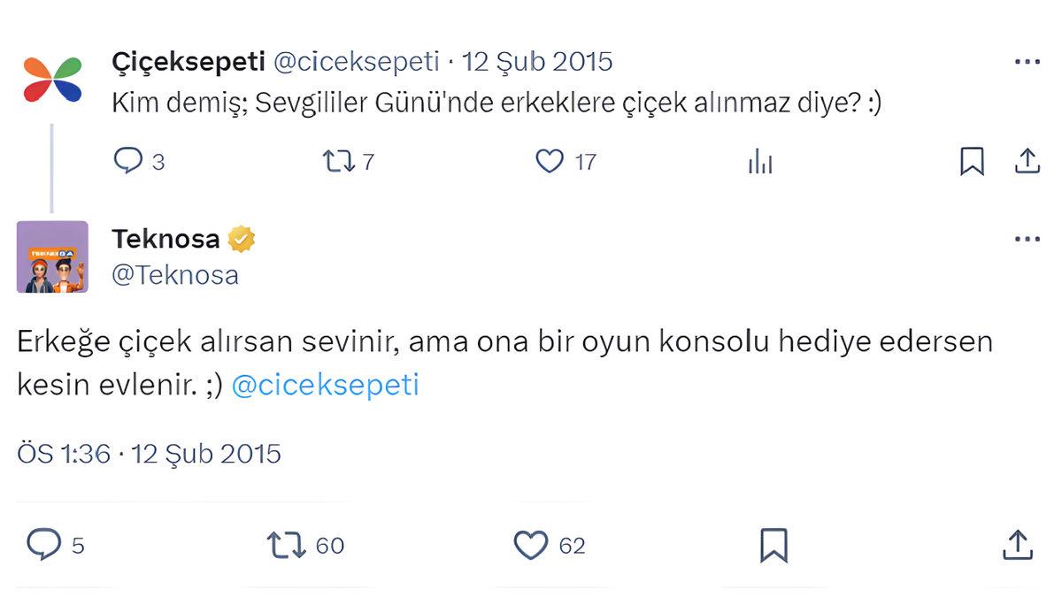This screenshot has height=597, width=1062.
Task: Bookmark the Çiçeksepeti tweet
Action: coord(973,160)
